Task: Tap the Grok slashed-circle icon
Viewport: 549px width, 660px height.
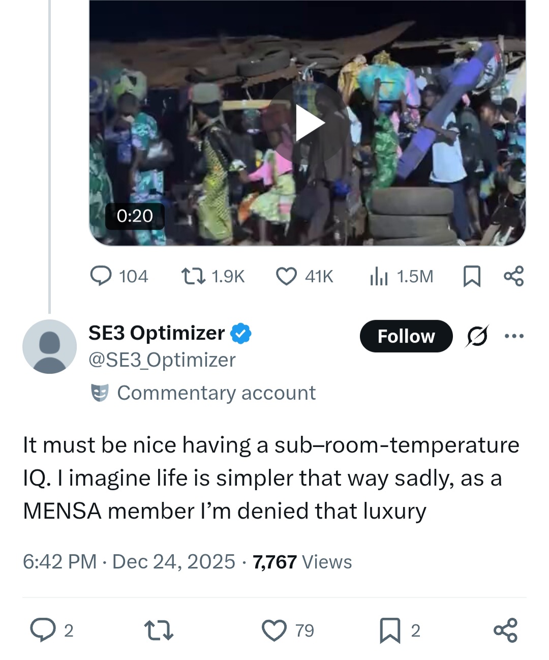Action: (x=477, y=336)
